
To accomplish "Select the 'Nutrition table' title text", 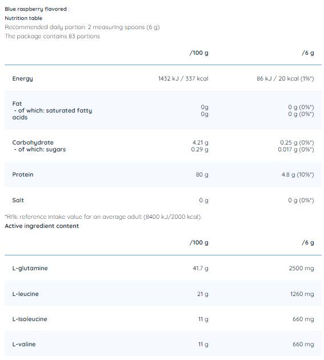I will coord(23,18).
